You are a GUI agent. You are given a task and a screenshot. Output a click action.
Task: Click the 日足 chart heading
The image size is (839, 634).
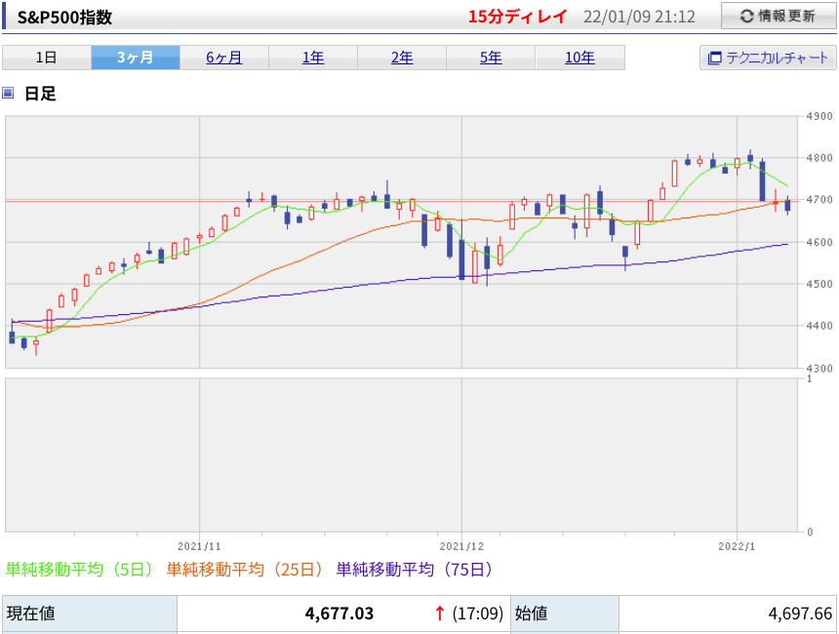pyautogui.click(x=40, y=94)
